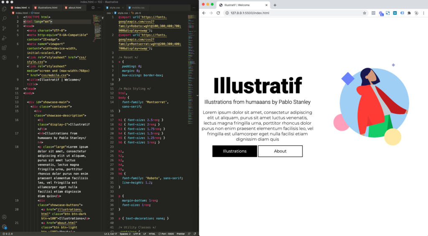Change the LF end-of-line sequence
Image resolution: width=428 pixels, height=236 pixels.
click(145, 234)
